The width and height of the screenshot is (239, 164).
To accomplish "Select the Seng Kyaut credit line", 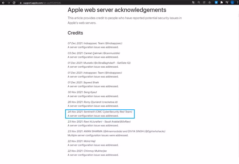I will click(82, 92).
